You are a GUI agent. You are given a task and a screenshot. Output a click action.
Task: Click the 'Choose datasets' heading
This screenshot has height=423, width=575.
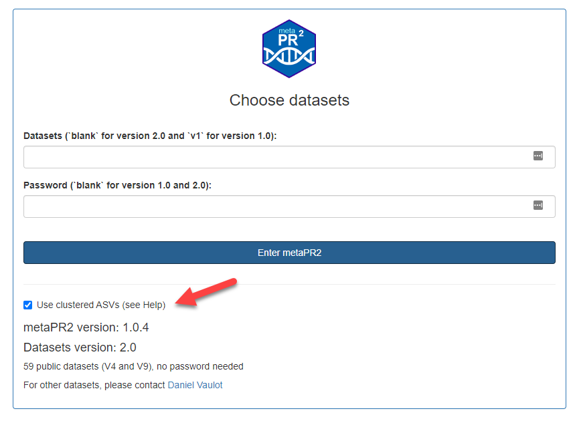point(289,100)
